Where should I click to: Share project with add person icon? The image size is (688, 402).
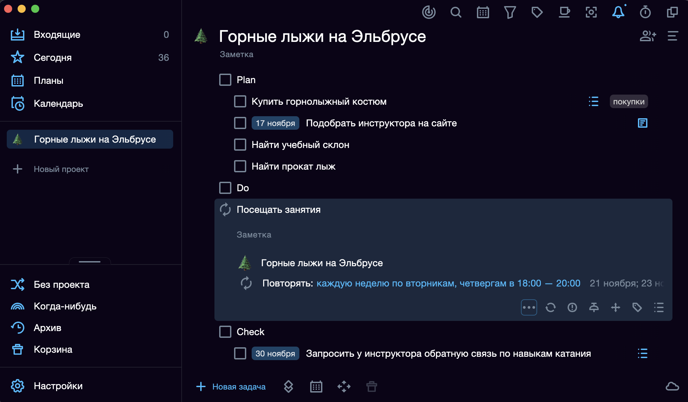tap(648, 36)
